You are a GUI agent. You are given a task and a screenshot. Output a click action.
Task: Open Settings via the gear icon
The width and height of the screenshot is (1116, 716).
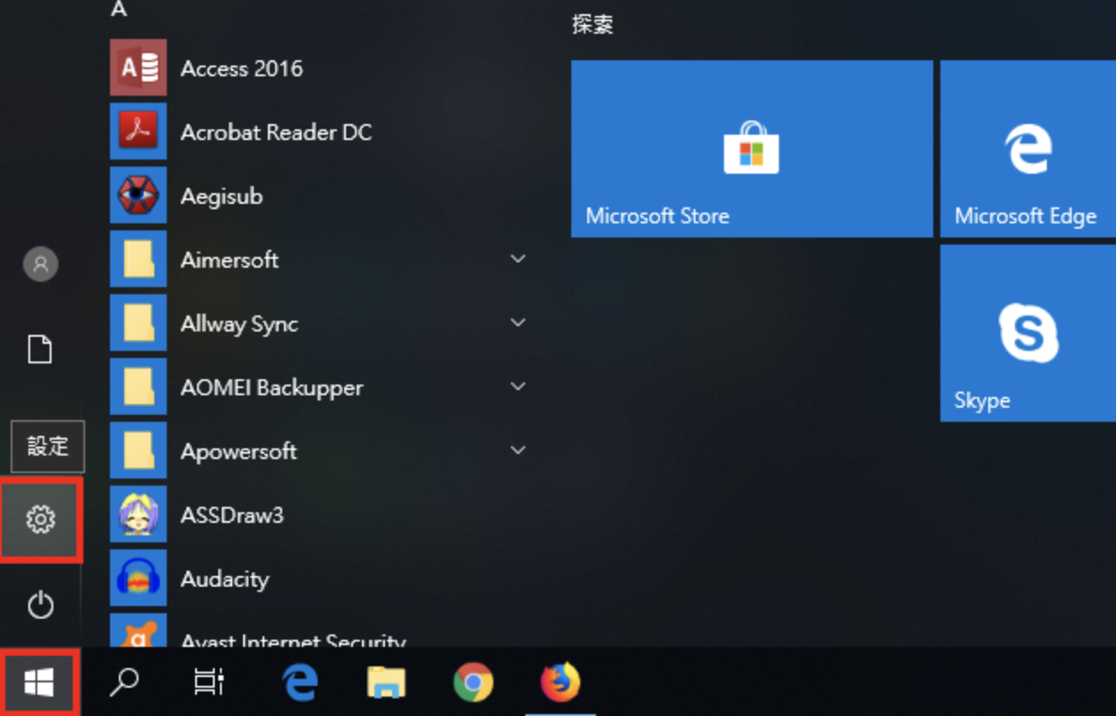tap(41, 519)
